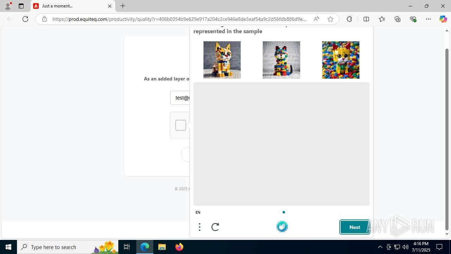
Task: Open network icon in system tray
Action: click(x=397, y=247)
